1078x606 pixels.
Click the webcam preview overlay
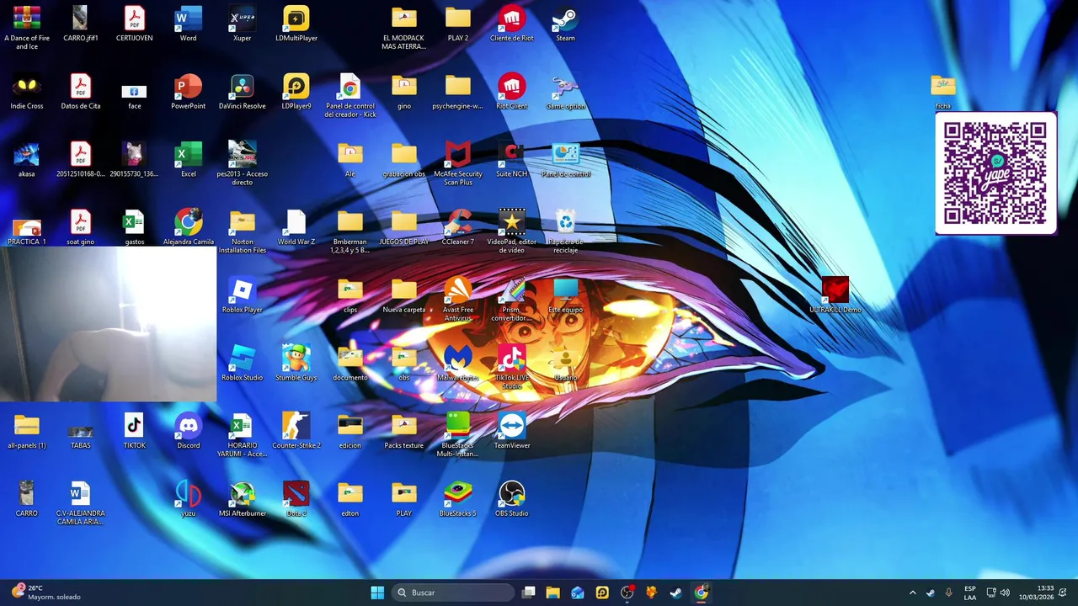(108, 324)
